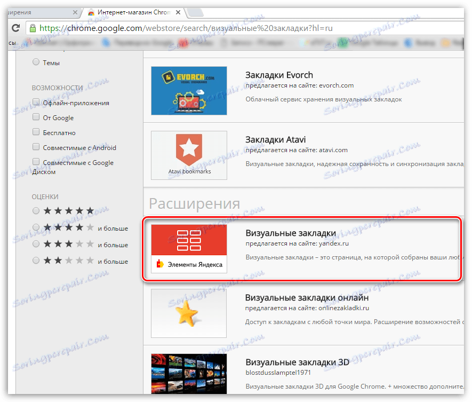
Task: Open the Atavi bookmarks star thumbnail
Action: pos(189,155)
